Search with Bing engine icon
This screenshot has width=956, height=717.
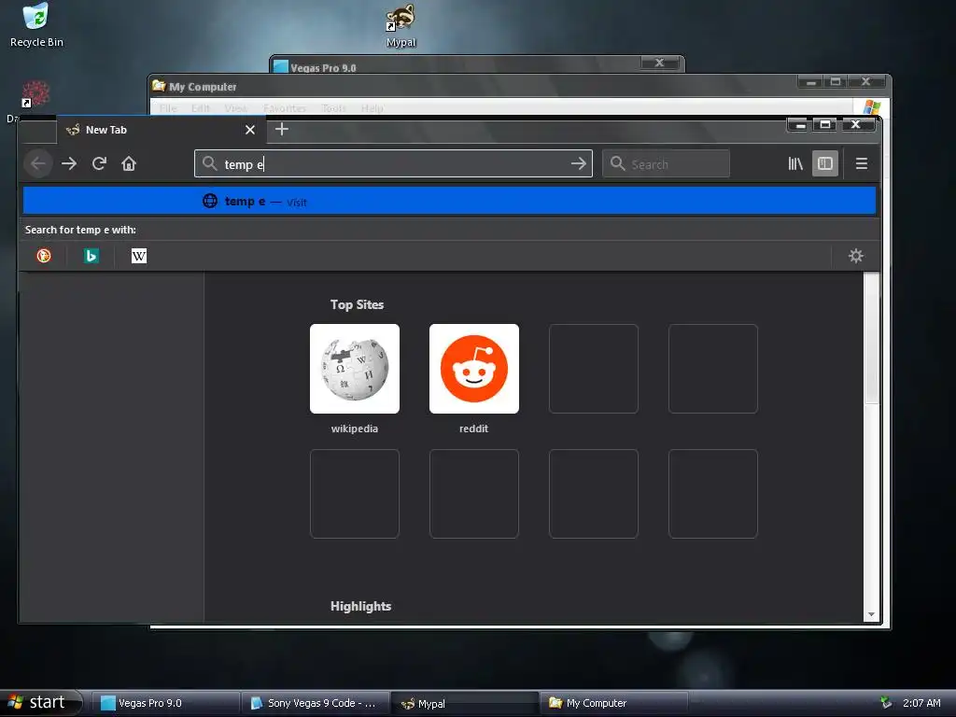tap(91, 256)
